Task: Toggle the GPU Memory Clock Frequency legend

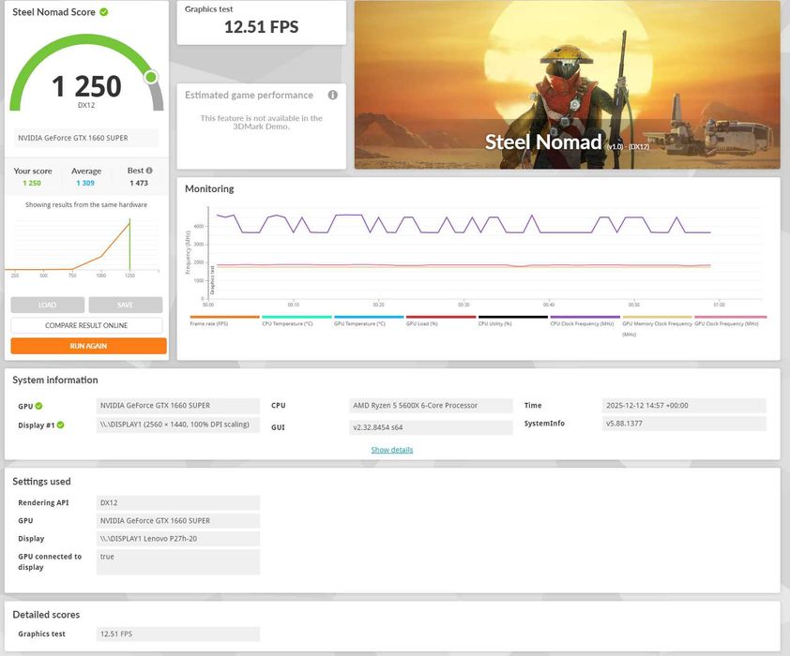Action: (657, 326)
